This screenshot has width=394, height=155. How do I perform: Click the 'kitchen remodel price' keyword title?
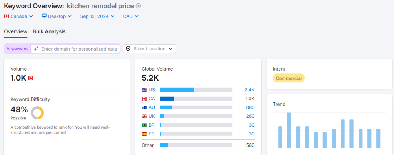(100, 6)
